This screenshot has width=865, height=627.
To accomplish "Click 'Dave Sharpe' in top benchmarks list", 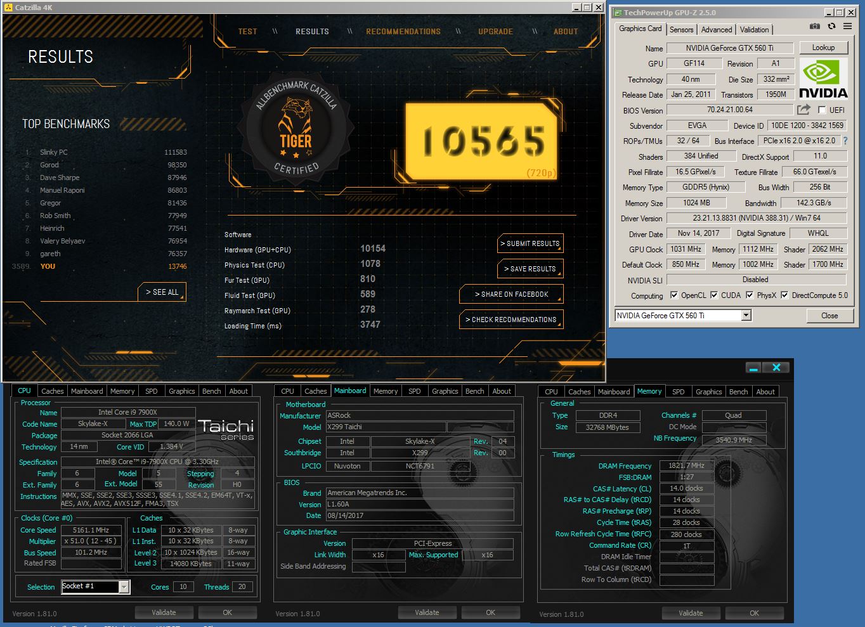I will tap(60, 178).
